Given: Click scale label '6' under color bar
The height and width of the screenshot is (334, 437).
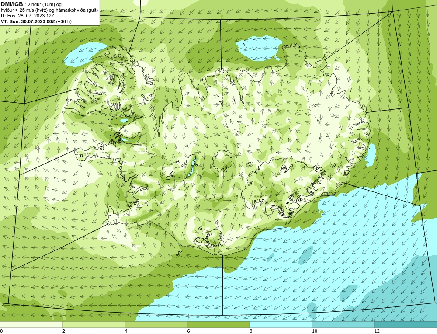Looking at the screenshot, I should point(189,331).
